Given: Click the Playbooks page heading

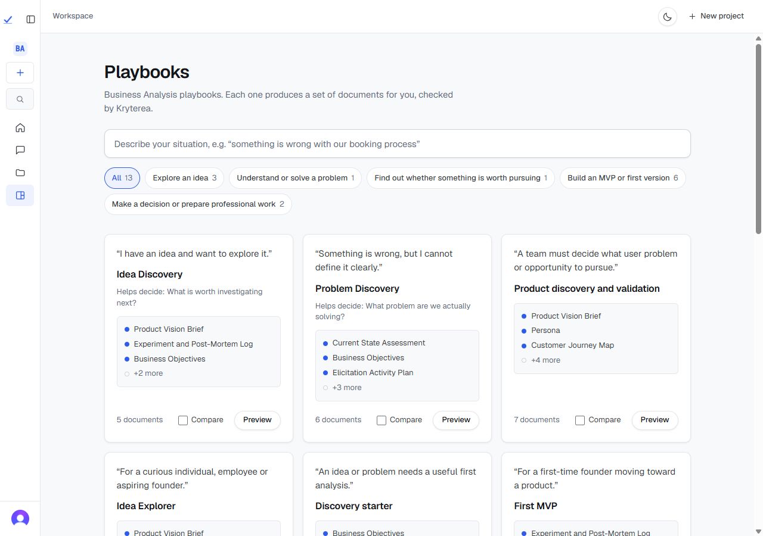Looking at the screenshot, I should click(147, 72).
